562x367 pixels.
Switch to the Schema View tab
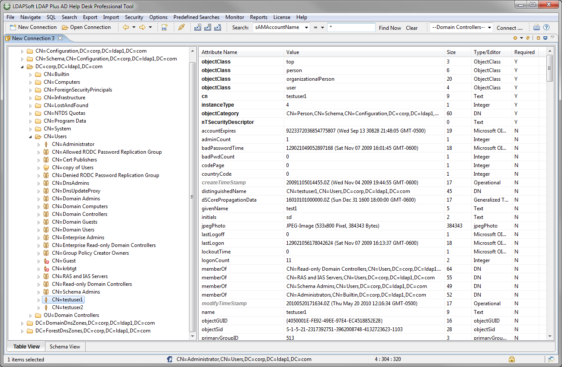64,346
